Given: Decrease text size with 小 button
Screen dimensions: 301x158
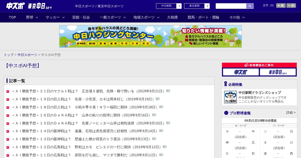Looking at the screenshot, I should (291, 6).
